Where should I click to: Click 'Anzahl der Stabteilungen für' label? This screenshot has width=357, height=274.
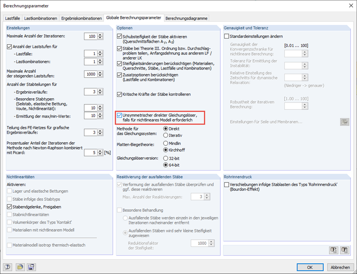coord(32,85)
